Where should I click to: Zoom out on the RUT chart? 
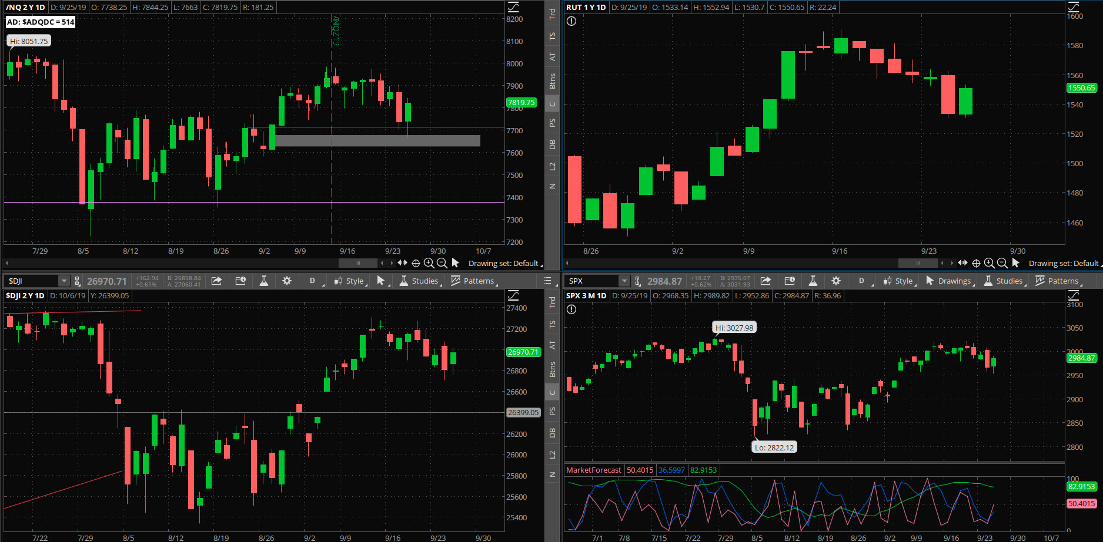click(x=1002, y=263)
